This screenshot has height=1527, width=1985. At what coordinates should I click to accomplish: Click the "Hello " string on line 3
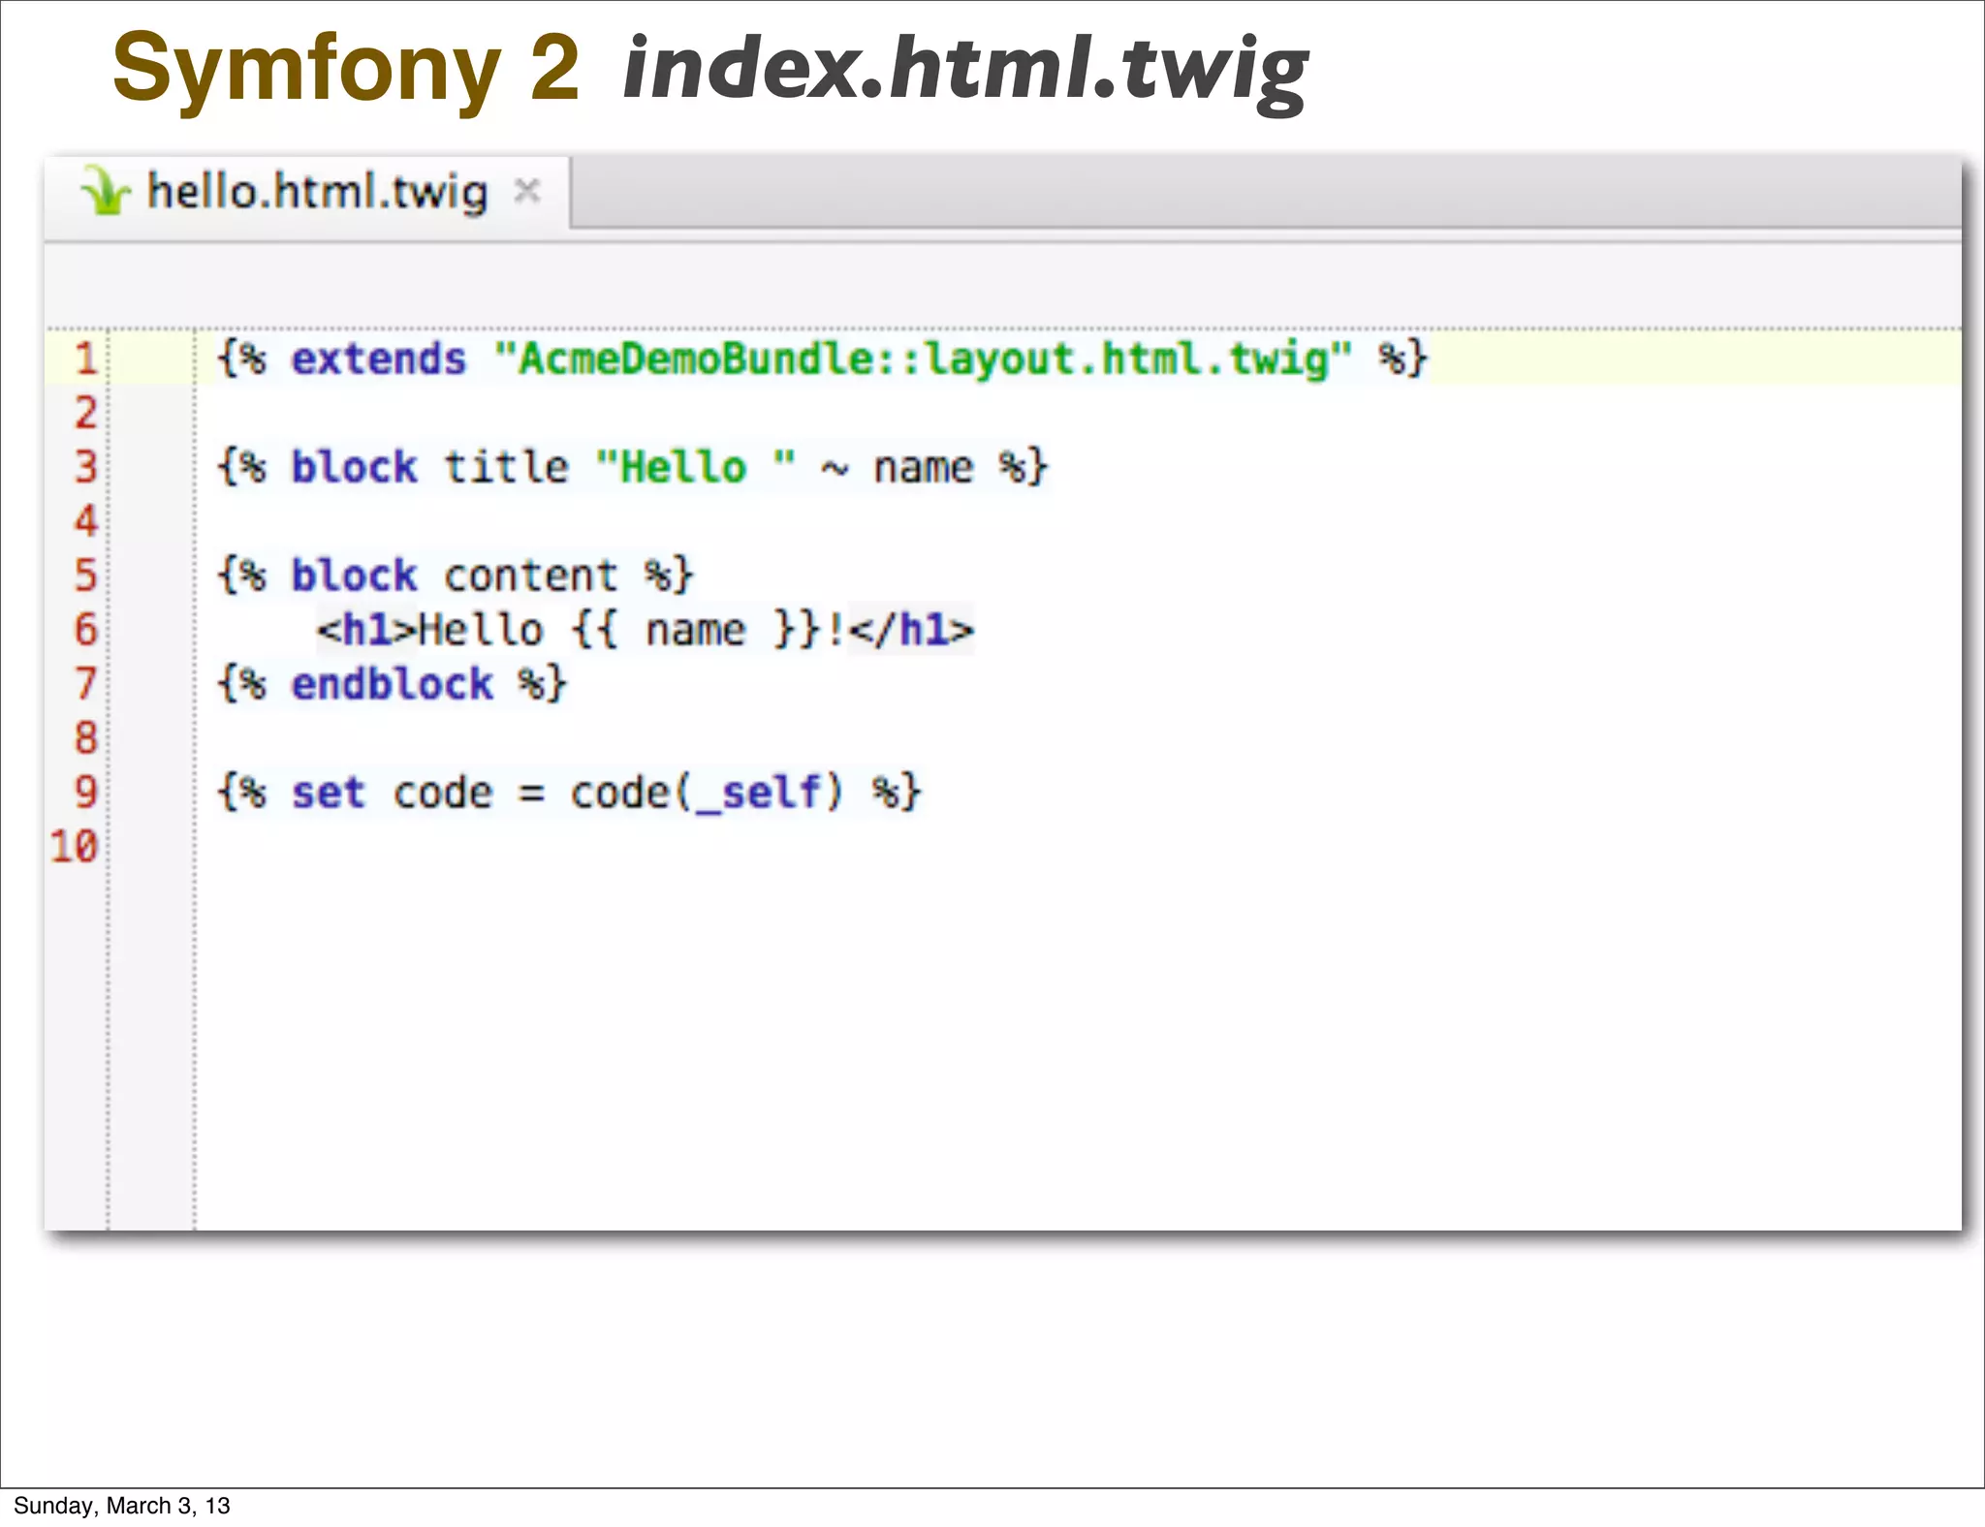pyautogui.click(x=696, y=467)
